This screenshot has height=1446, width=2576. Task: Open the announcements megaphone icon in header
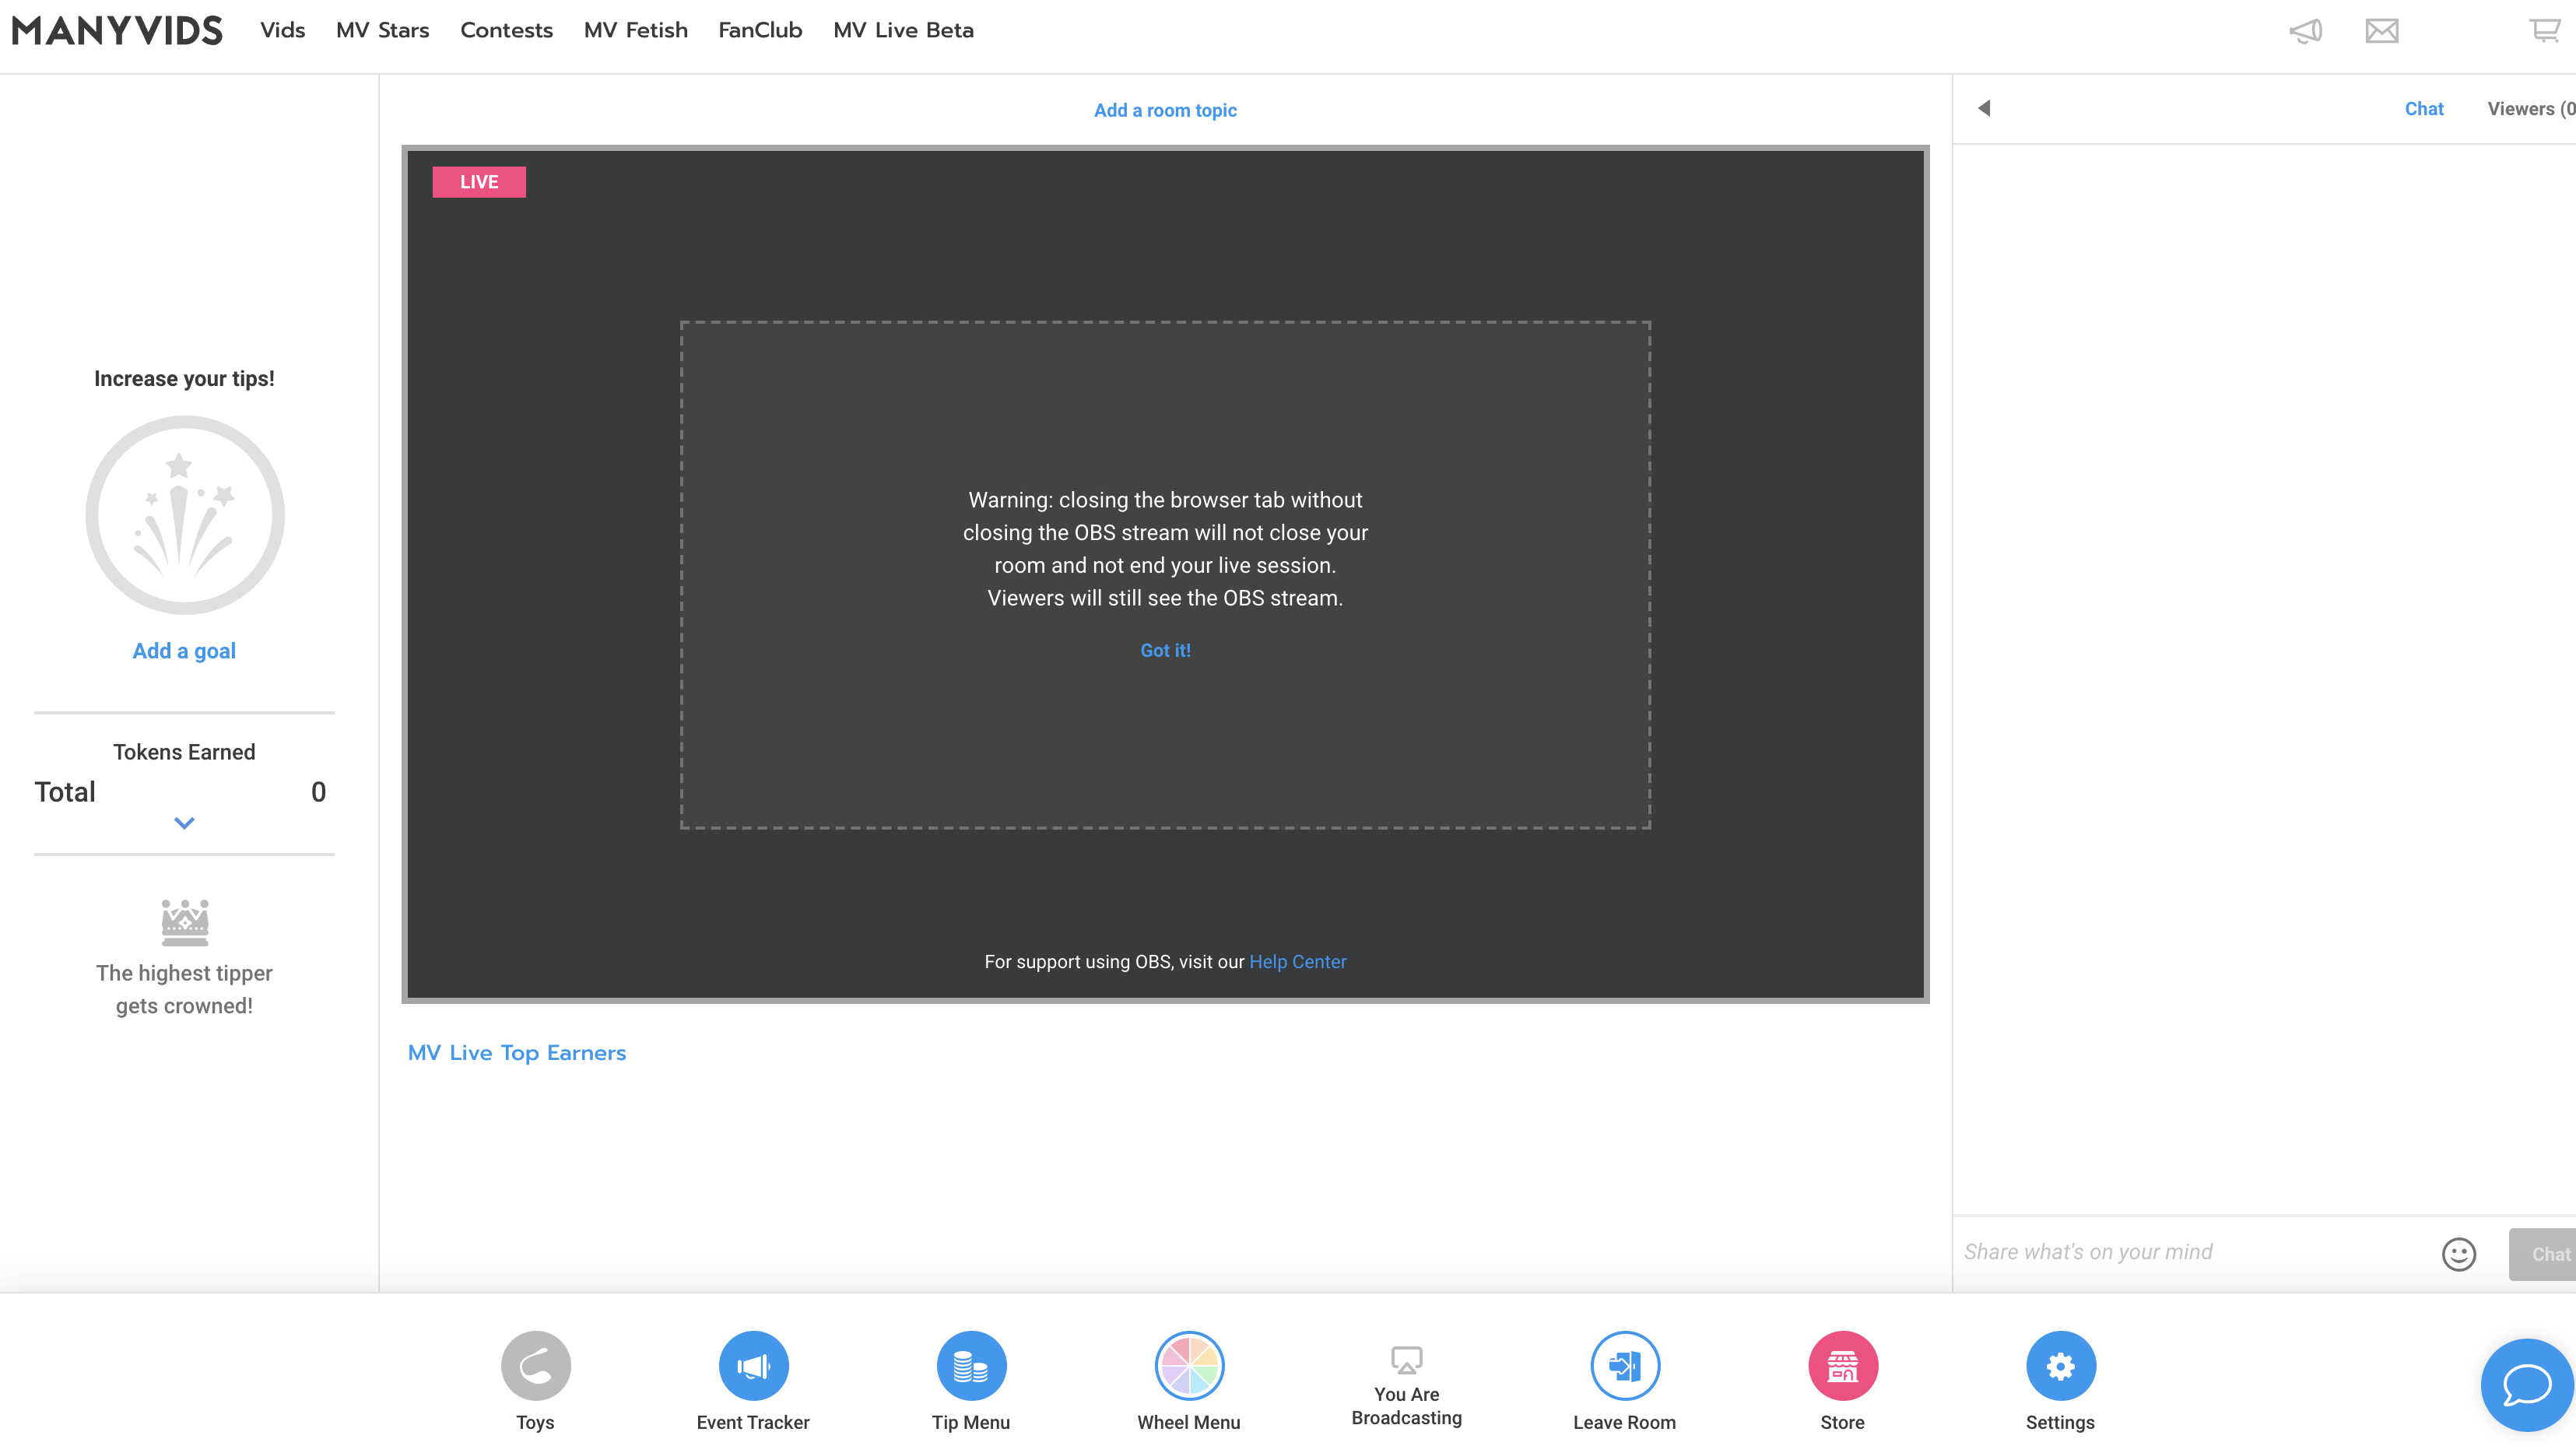coord(2306,31)
